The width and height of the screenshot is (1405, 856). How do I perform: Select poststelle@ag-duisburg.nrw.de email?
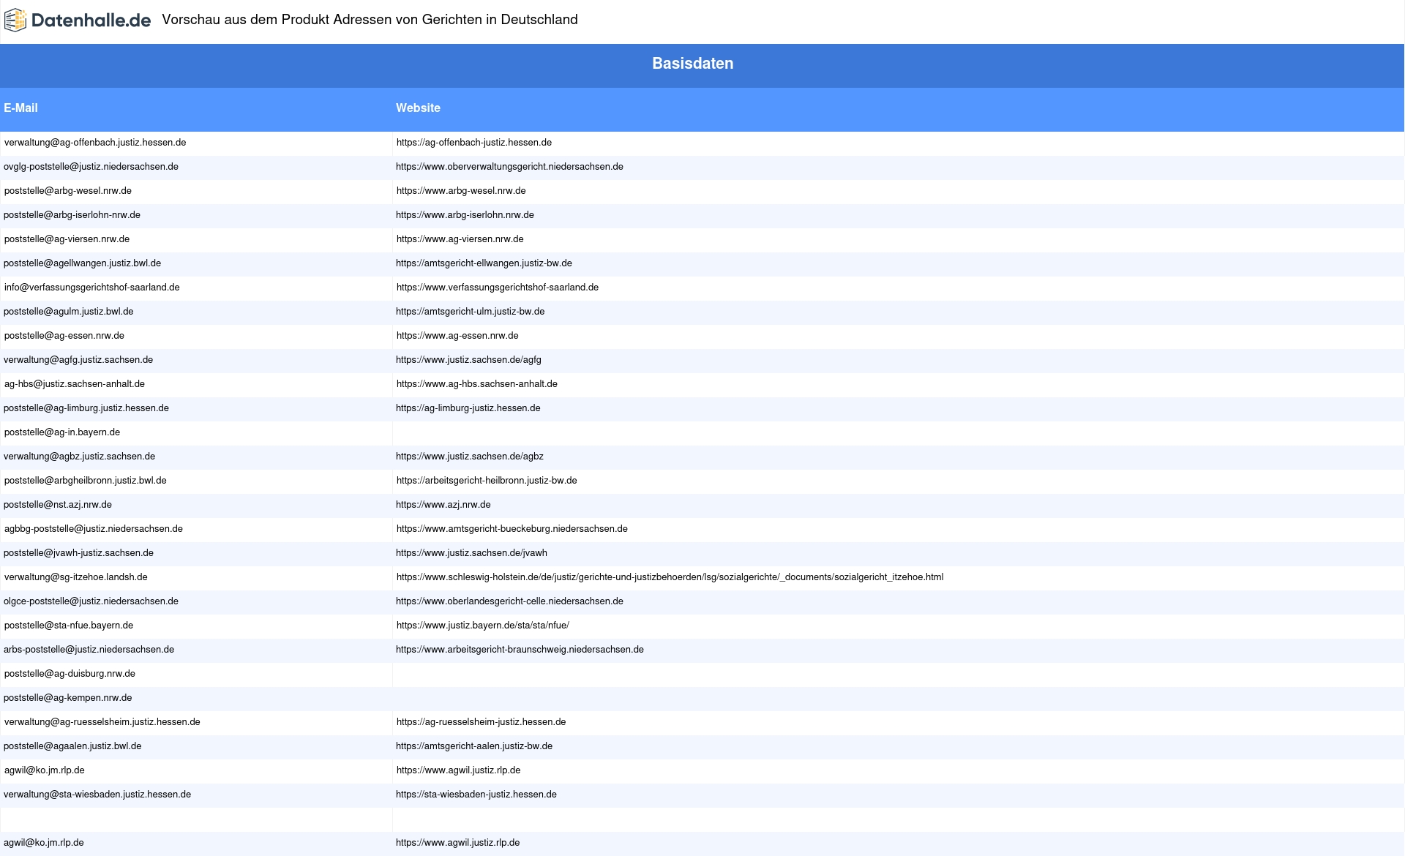click(70, 674)
